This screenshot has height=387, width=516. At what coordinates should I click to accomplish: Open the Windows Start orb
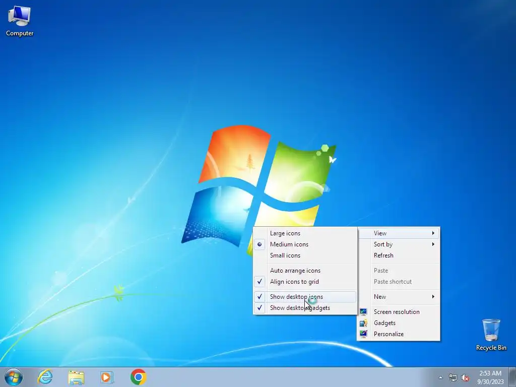click(14, 377)
